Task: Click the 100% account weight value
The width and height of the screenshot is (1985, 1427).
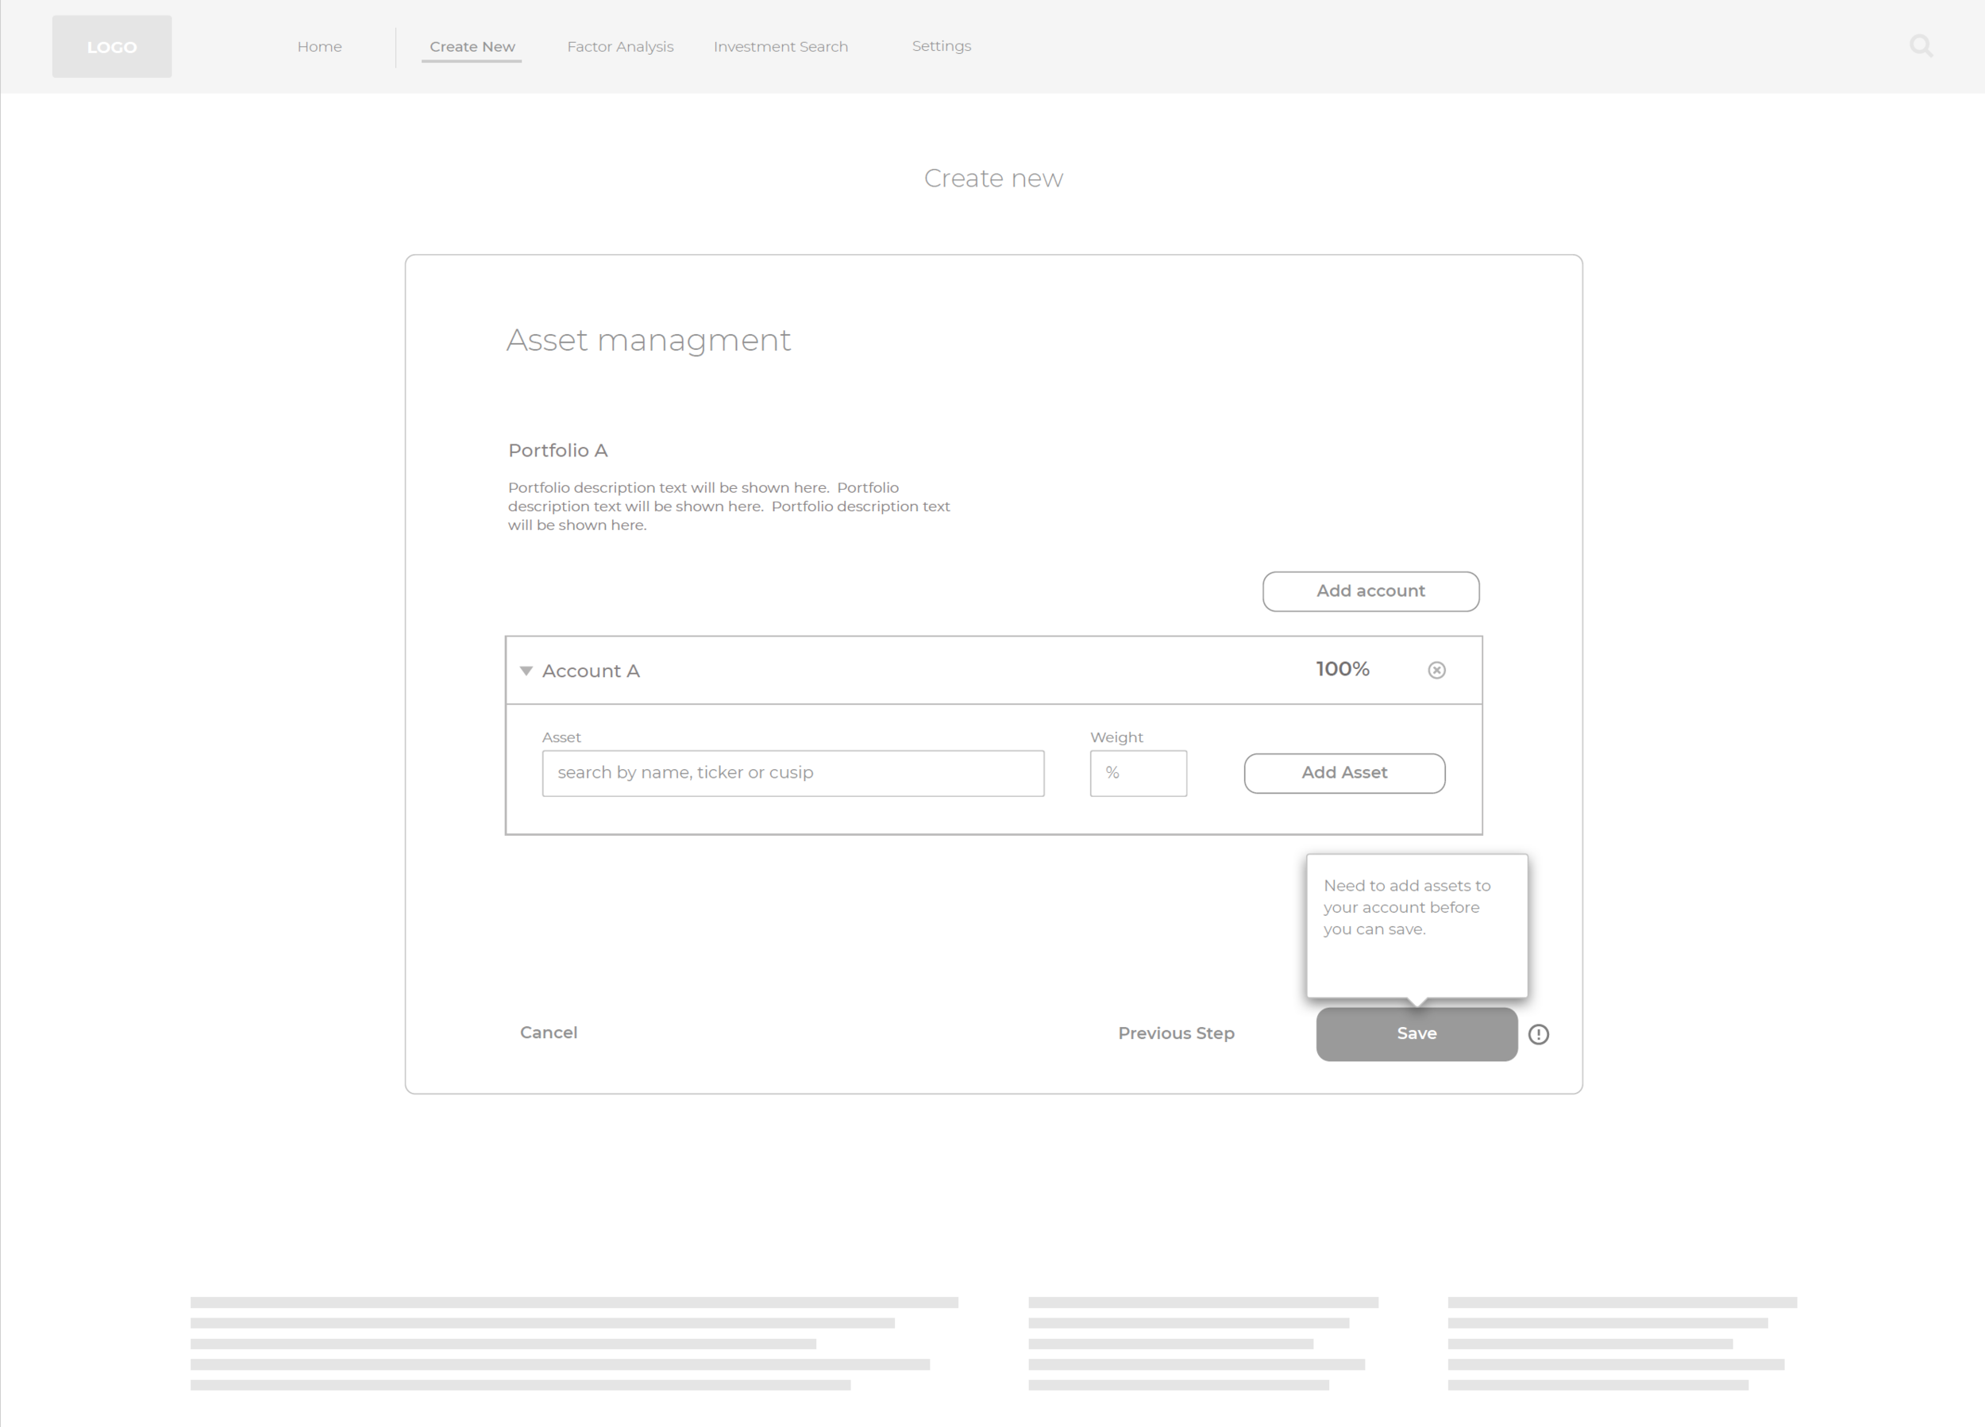Action: tap(1342, 669)
